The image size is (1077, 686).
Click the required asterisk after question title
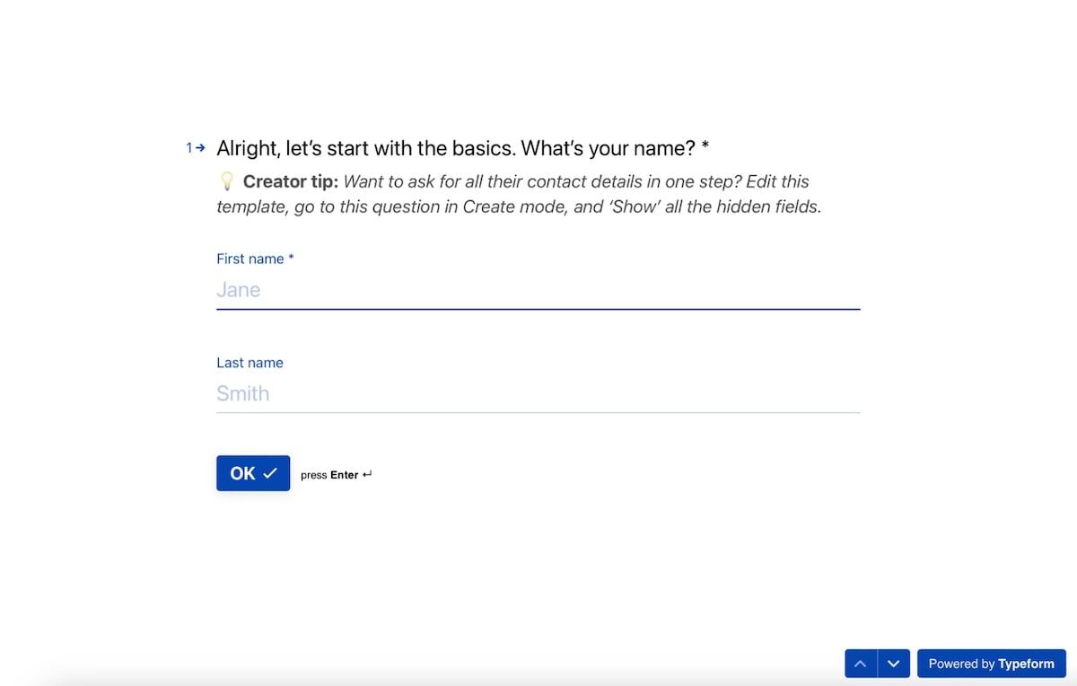[705, 148]
